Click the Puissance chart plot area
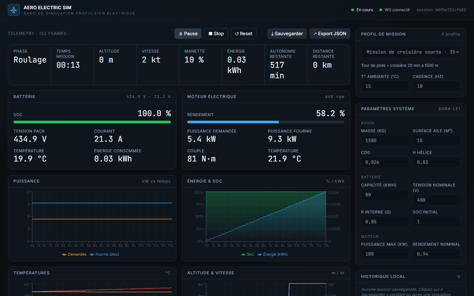This screenshot has height=296, width=474. 102,217
